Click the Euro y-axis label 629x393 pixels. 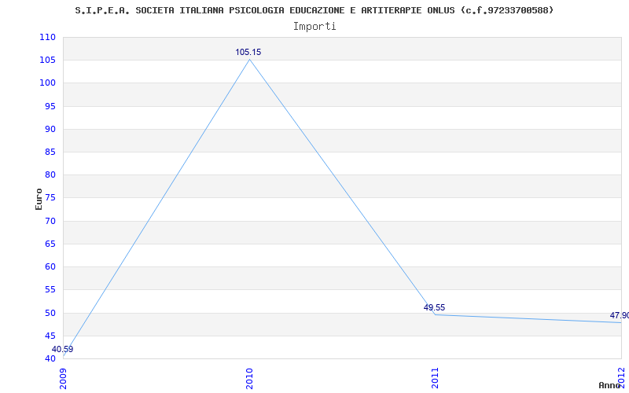pos(39,199)
